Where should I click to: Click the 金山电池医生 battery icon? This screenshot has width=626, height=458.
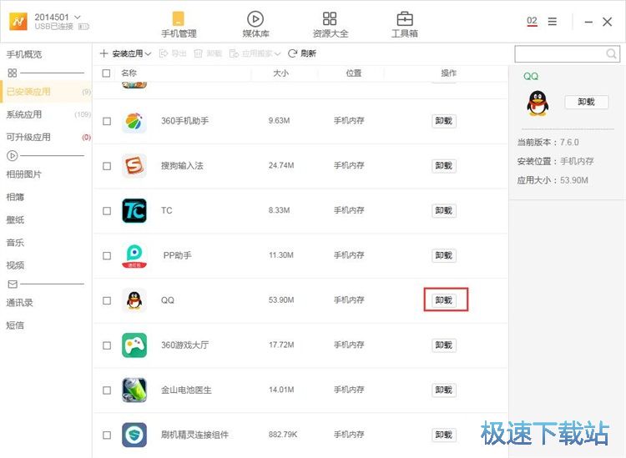tap(134, 390)
